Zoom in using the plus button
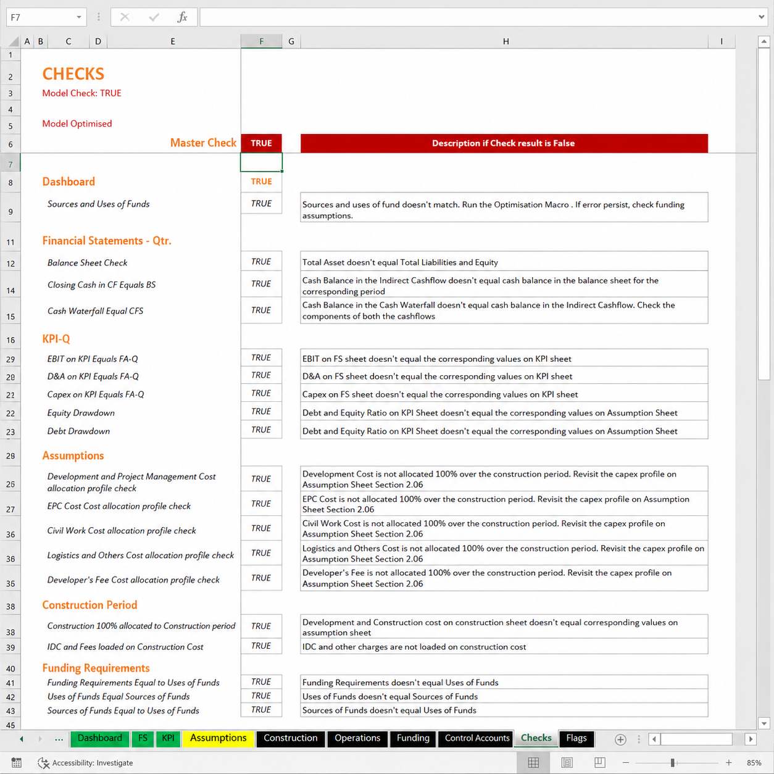 (728, 763)
